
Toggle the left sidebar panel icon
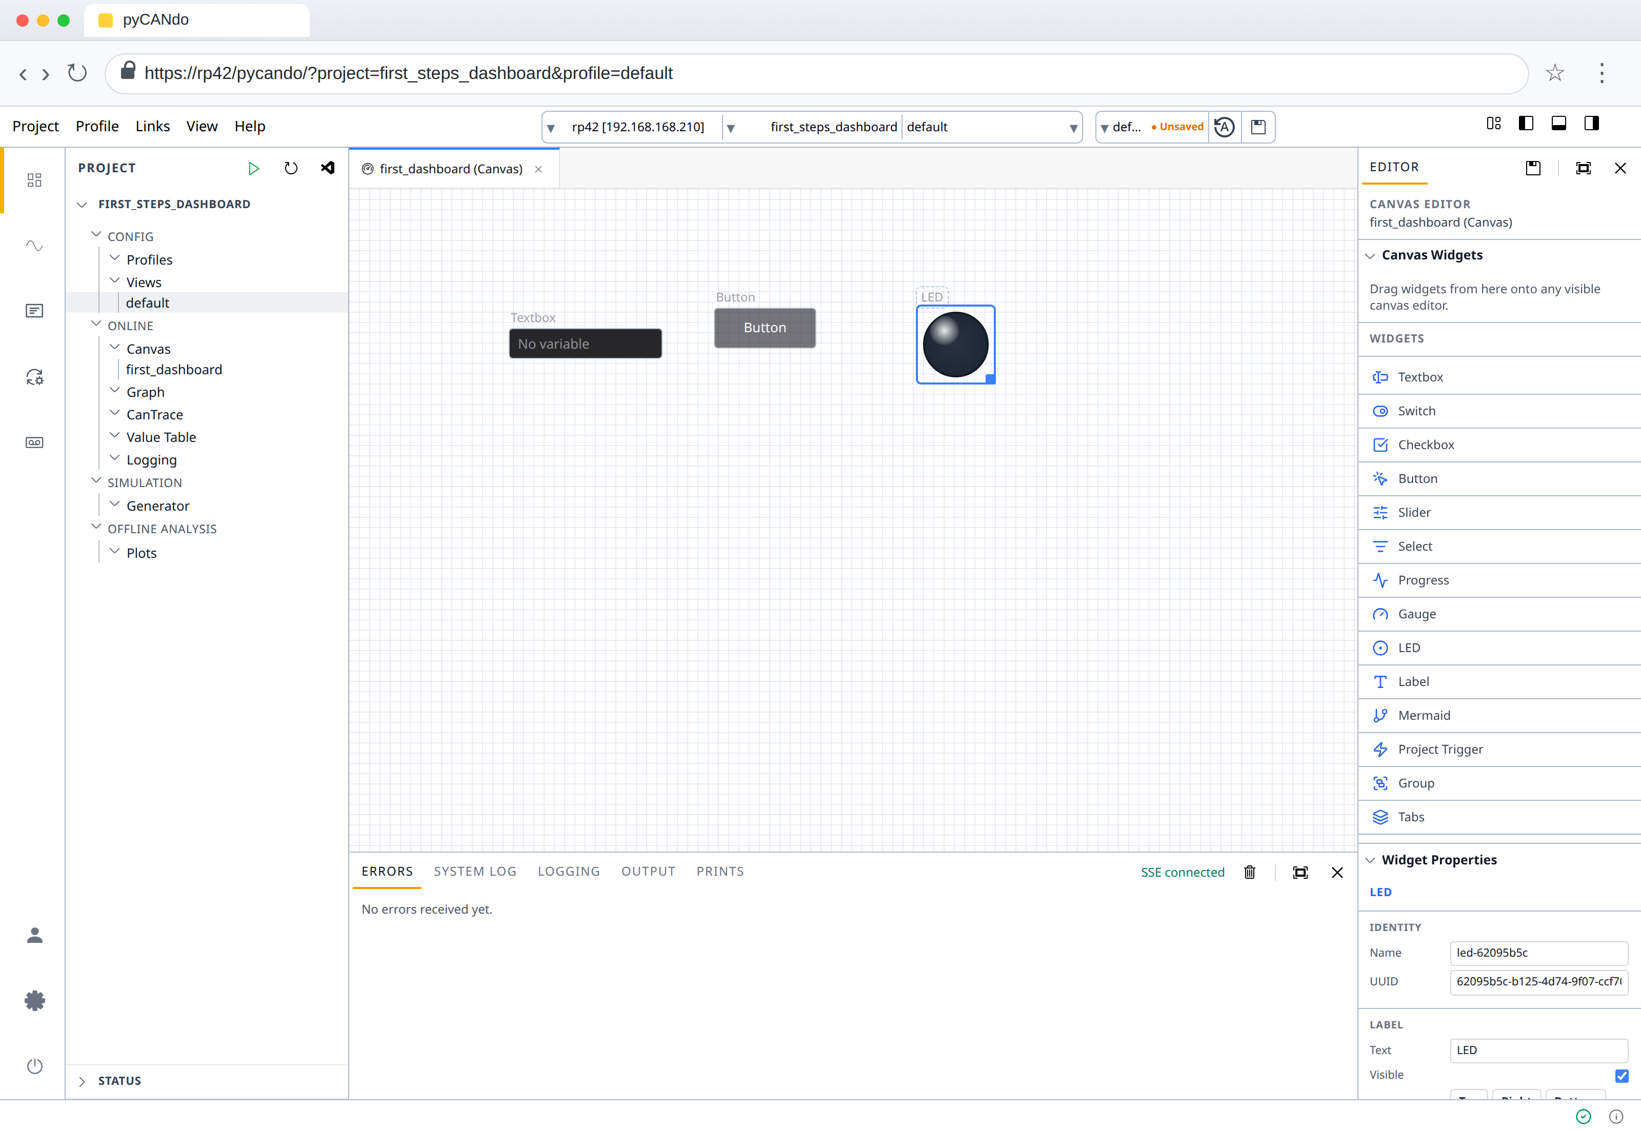pos(1526,124)
